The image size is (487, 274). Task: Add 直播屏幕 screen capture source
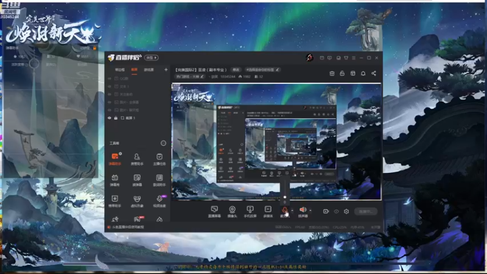coord(214,211)
